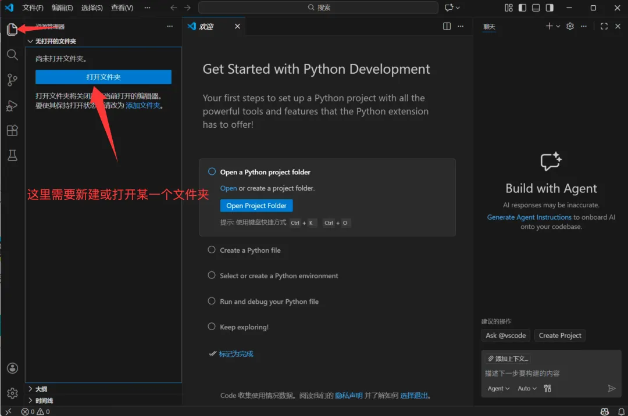The image size is (628, 416).
Task: Click the 选择退出 opt out link
Action: point(414,395)
